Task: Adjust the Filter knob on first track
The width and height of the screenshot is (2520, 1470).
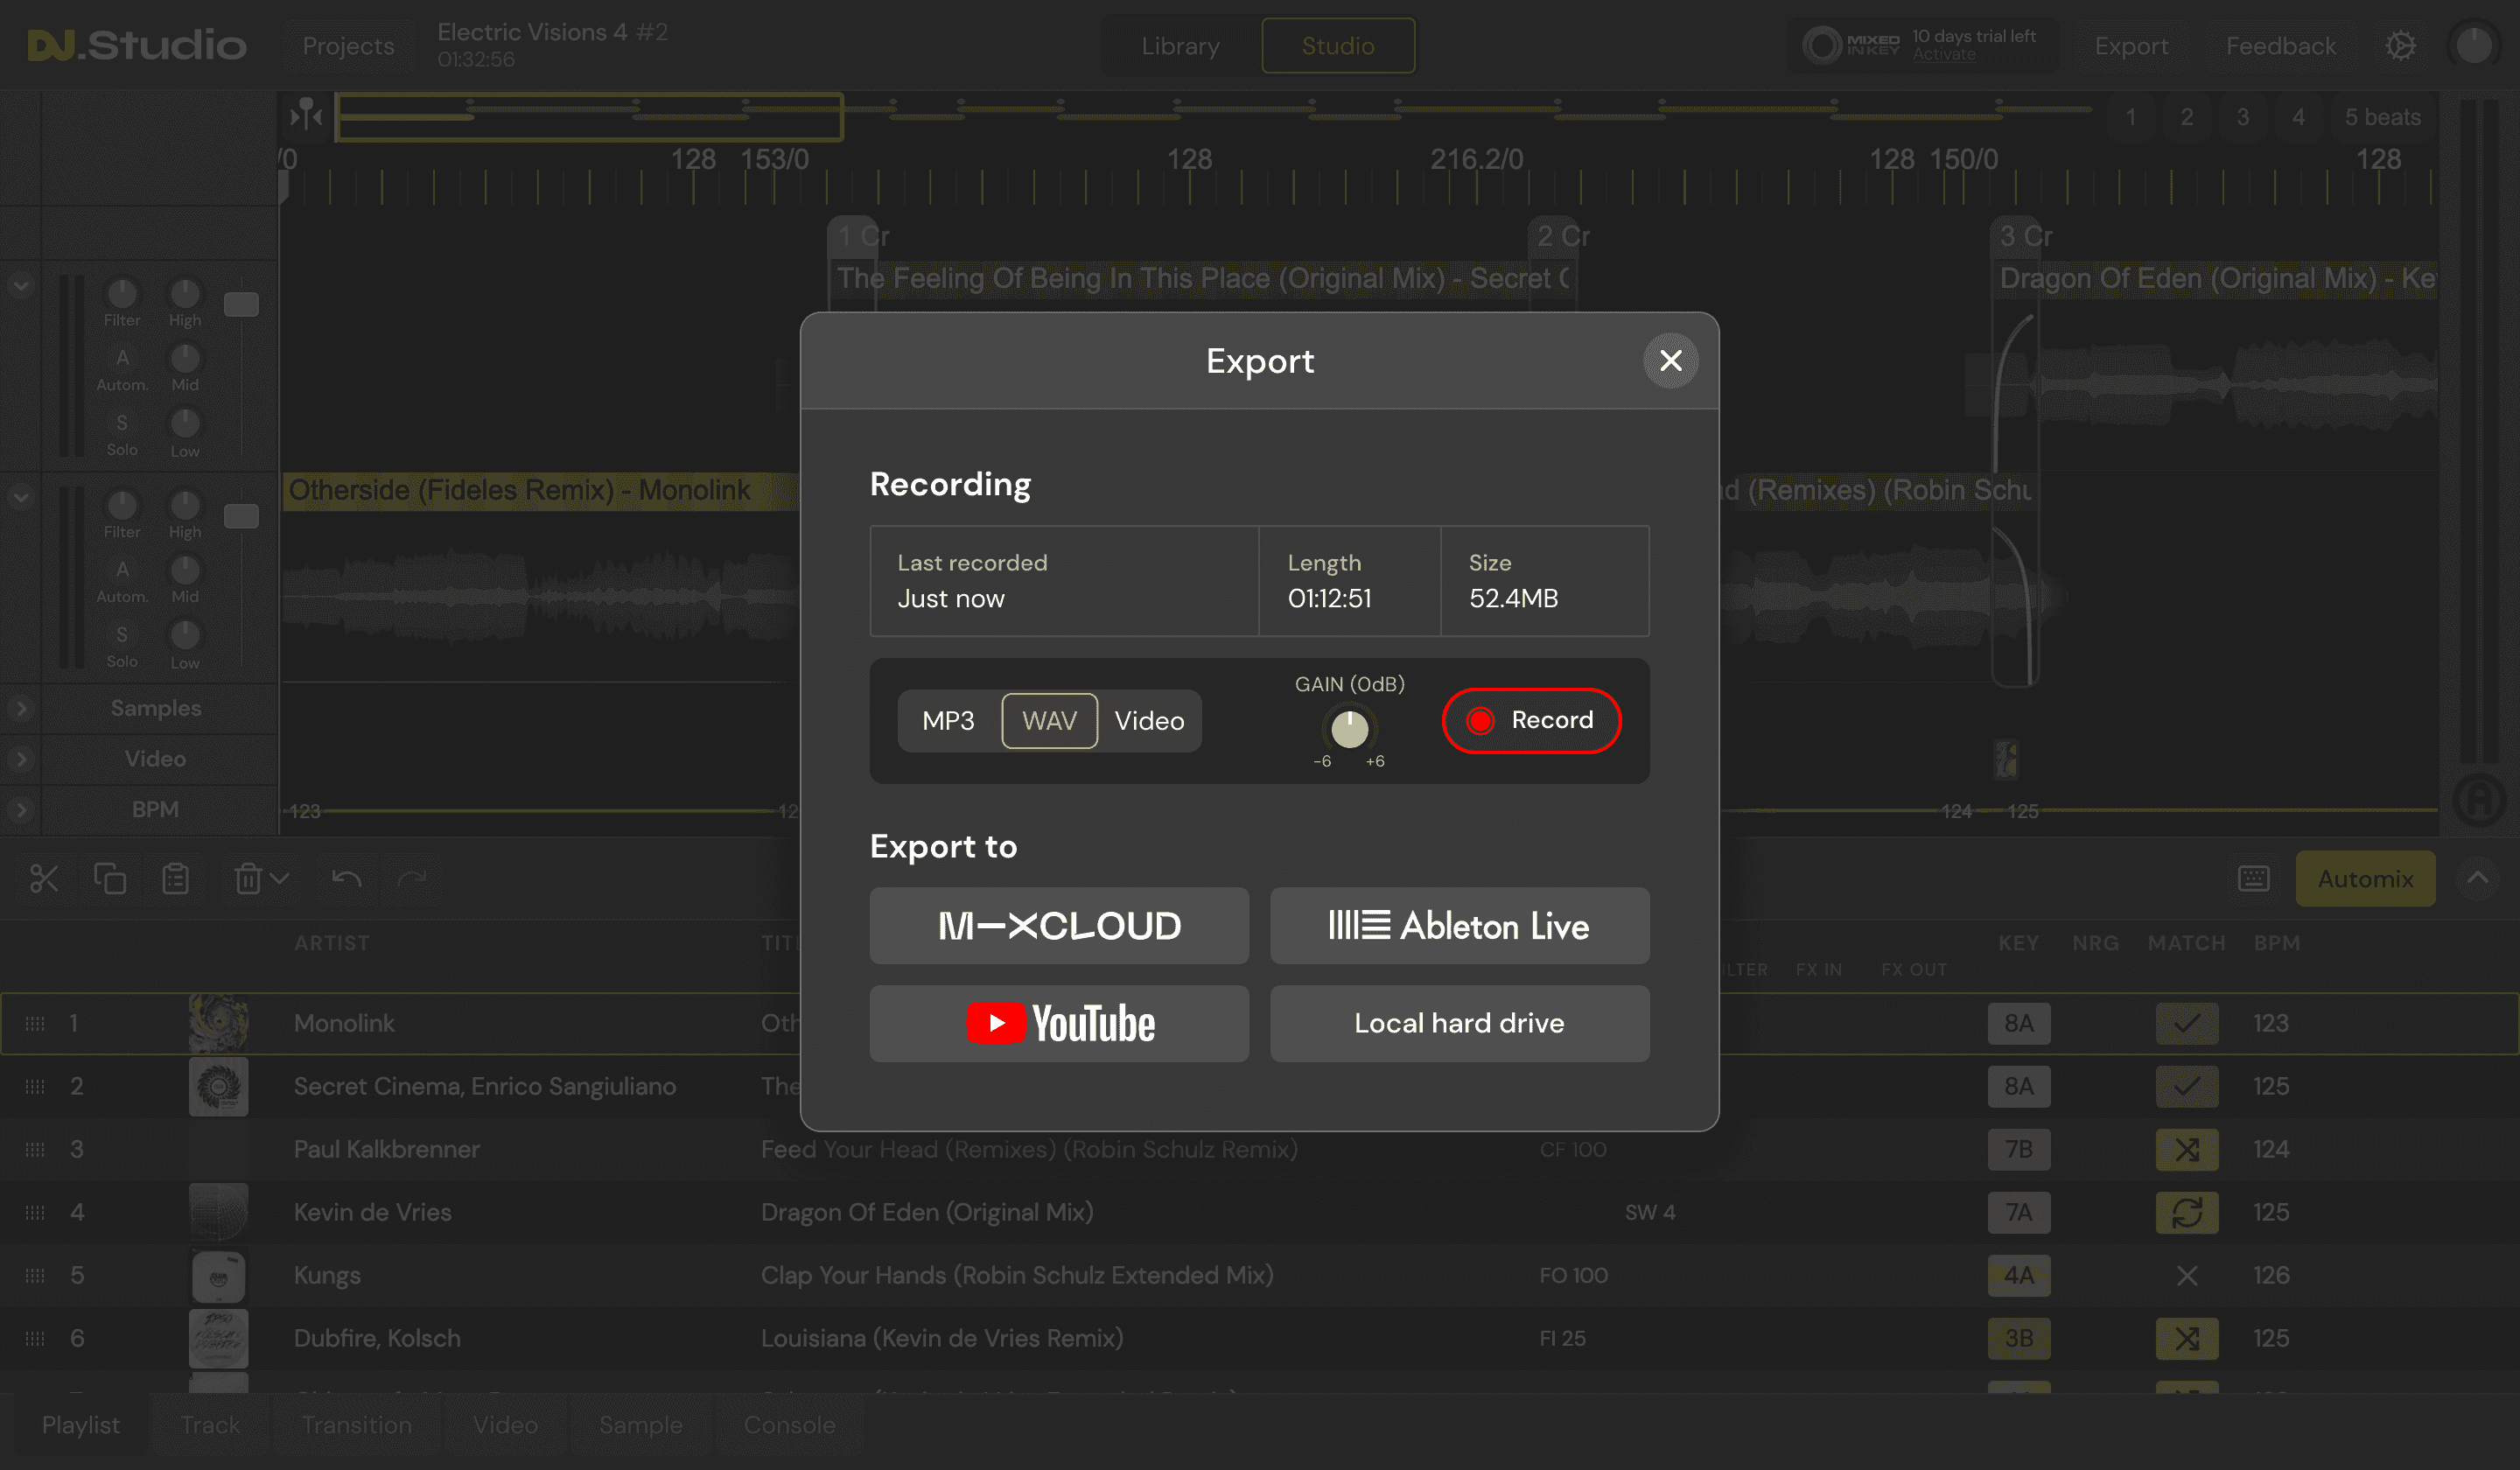Action: pos(122,292)
